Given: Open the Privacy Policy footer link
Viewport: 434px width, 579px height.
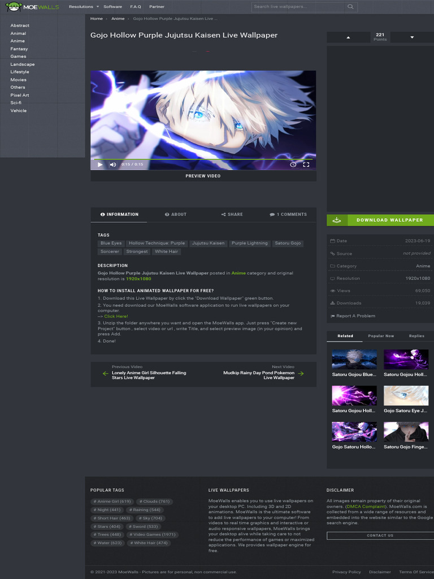Looking at the screenshot, I should click(x=346, y=572).
